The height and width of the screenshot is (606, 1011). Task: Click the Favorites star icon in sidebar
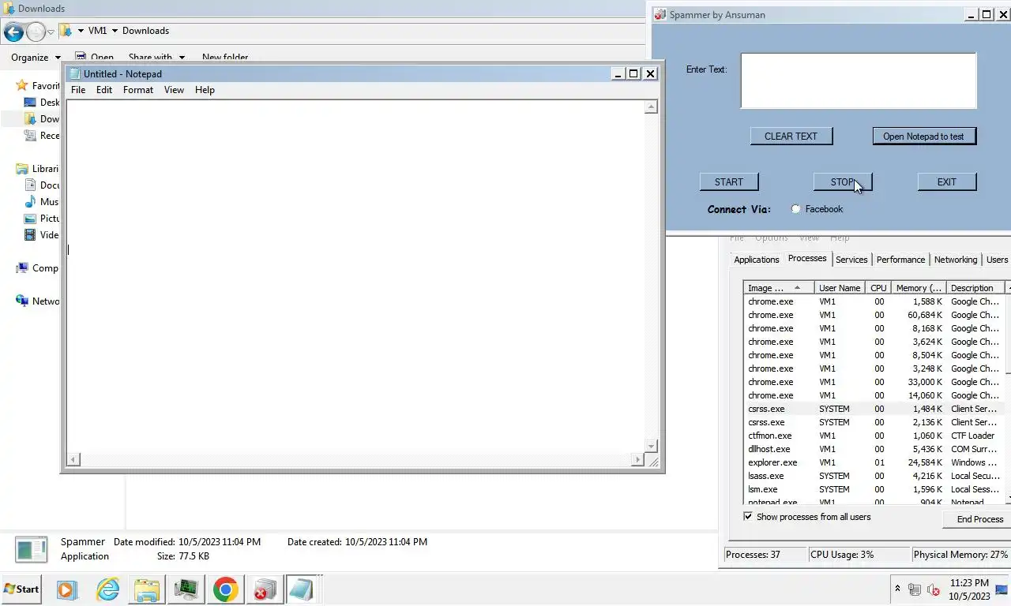22,85
